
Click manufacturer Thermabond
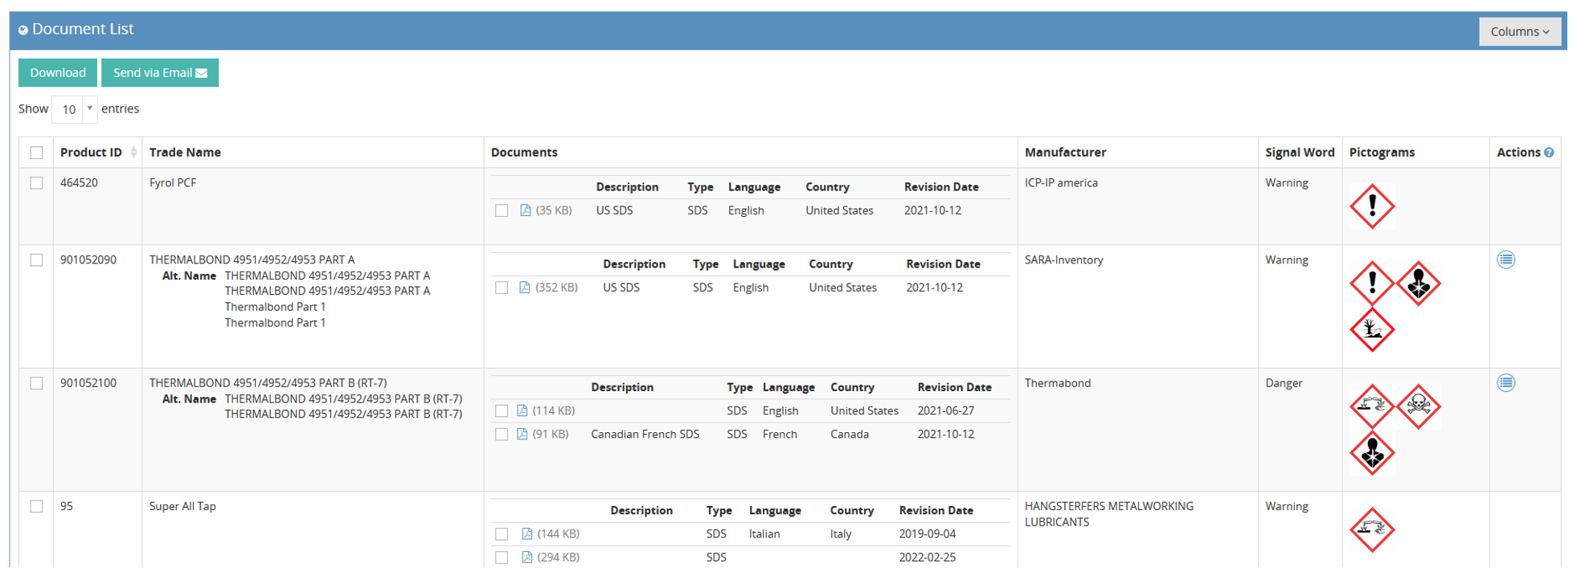[1058, 383]
